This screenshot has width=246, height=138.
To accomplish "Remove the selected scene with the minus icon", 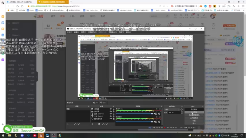I will [x=71, y=124].
